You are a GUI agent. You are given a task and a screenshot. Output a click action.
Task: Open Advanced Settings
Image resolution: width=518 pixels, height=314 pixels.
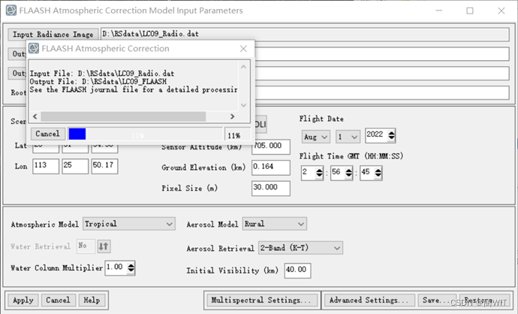coord(369,300)
